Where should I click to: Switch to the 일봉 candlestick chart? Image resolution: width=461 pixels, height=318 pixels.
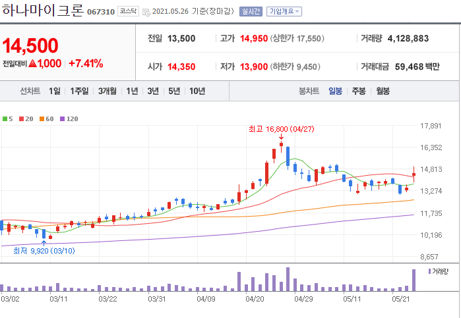335,91
